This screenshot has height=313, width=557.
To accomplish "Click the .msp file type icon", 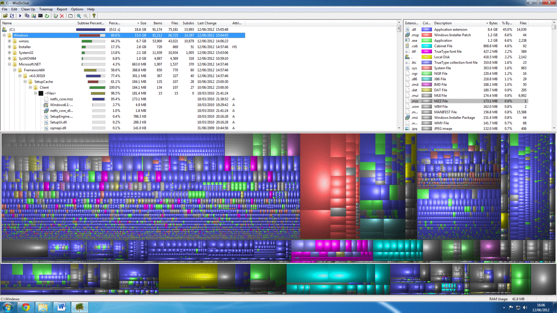I will coord(407,35).
